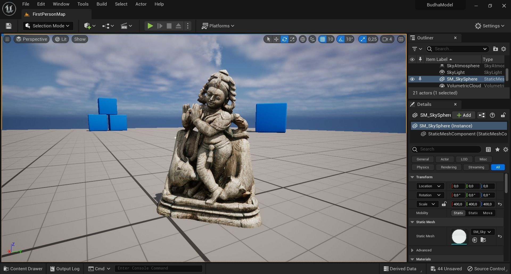
Task: Open the scale snap value 0,25
Action: [x=372, y=39]
